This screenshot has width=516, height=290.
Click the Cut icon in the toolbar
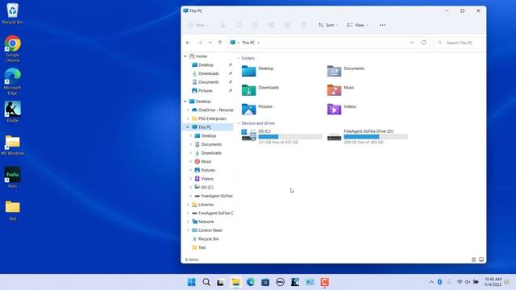223,25
